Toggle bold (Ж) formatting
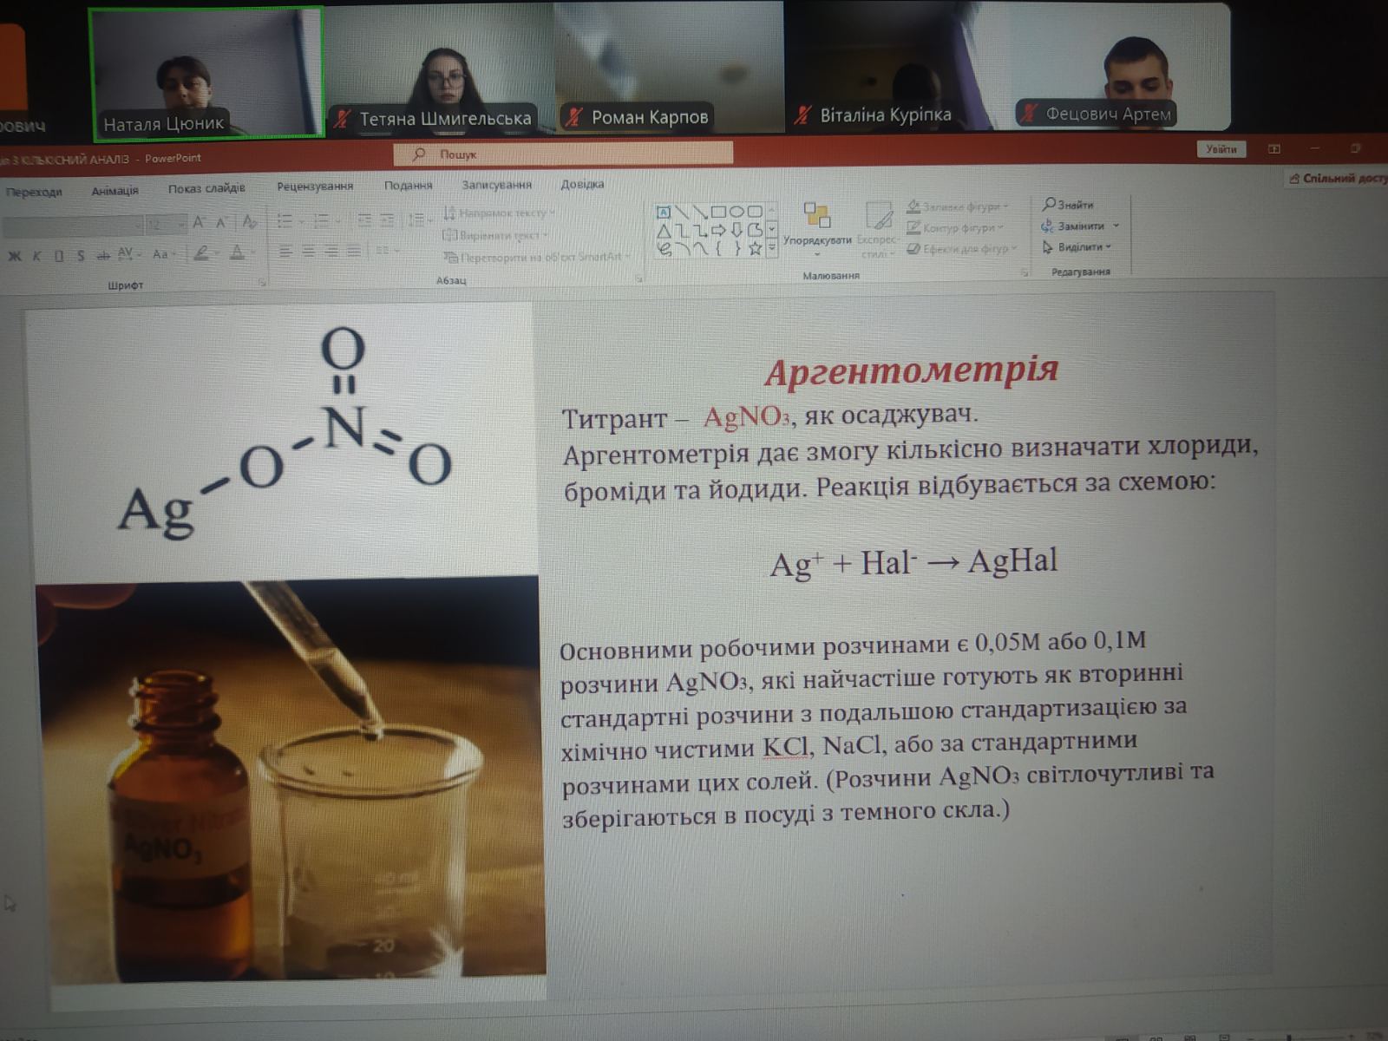1388x1041 pixels. [15, 256]
